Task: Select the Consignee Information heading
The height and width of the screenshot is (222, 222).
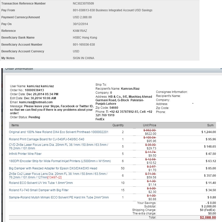Action: point(172,92)
